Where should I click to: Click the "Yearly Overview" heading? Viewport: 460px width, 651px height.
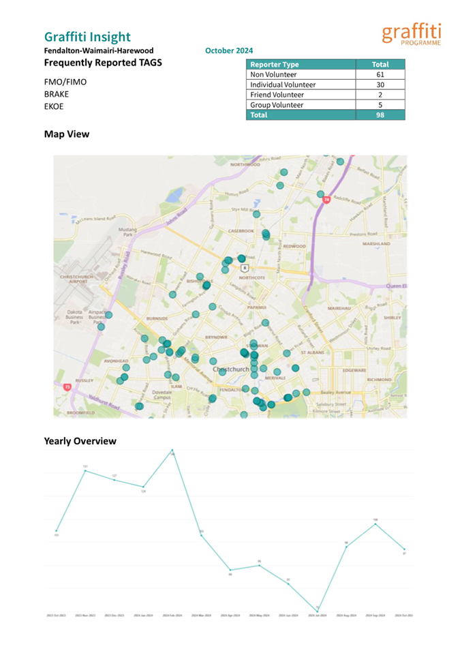pos(80,441)
